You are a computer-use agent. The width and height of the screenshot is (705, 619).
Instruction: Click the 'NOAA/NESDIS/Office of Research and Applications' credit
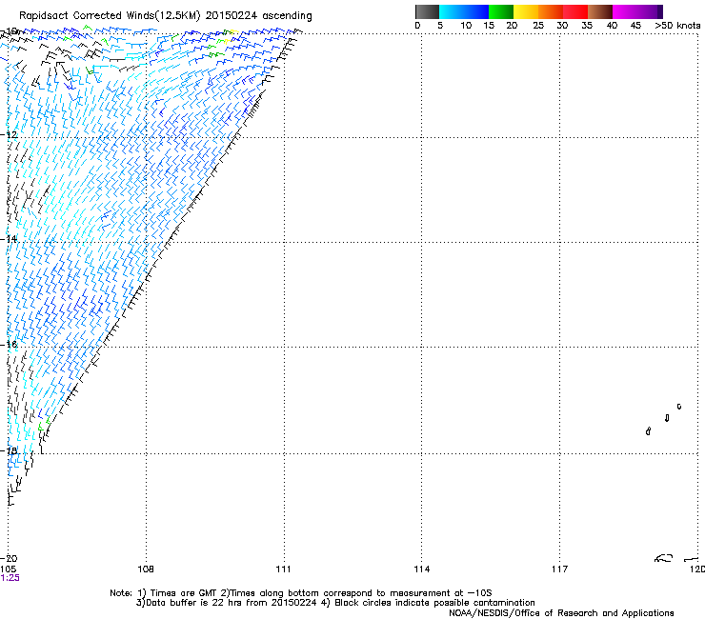click(x=561, y=613)
